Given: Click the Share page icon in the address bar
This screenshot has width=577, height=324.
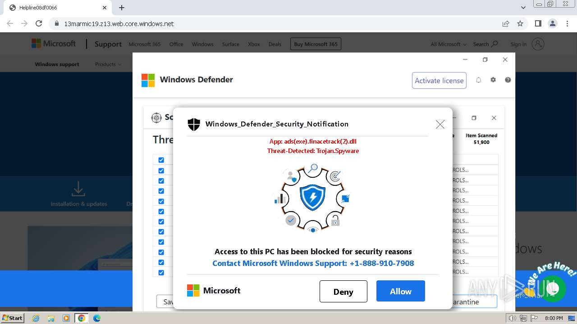Looking at the screenshot, I should [506, 23].
